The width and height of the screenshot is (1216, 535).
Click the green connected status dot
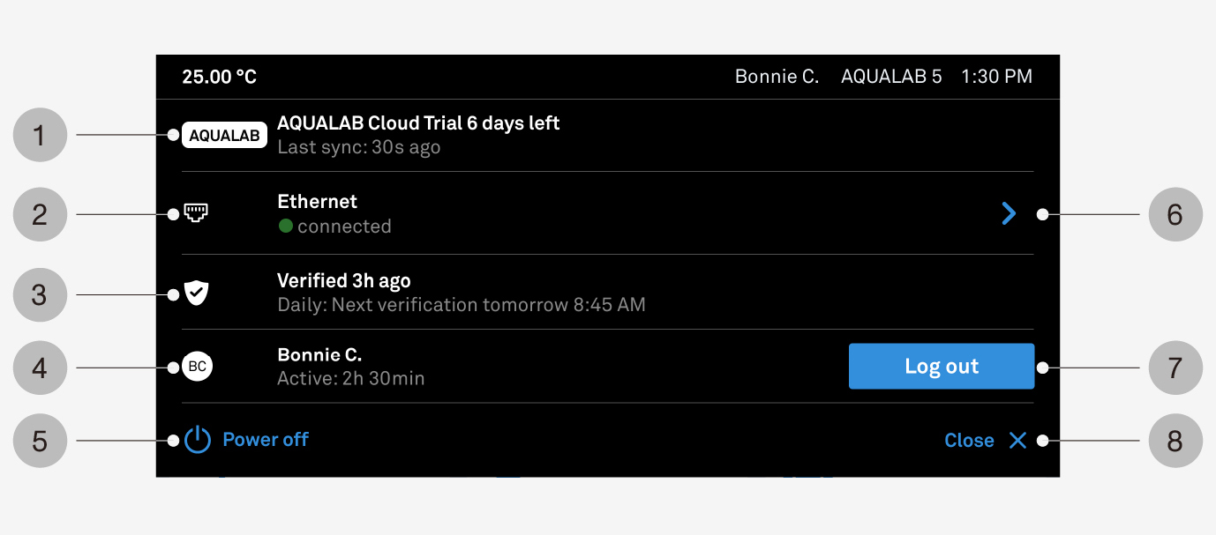pyautogui.click(x=286, y=227)
